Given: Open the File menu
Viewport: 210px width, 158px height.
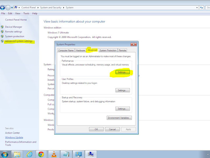Looking at the screenshot, I should (x=3, y=13).
